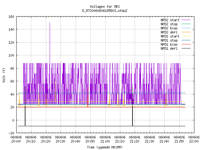Click the 140 tick label on Y-axis
This screenshot has width=200, height=150.
[x=11, y=29]
